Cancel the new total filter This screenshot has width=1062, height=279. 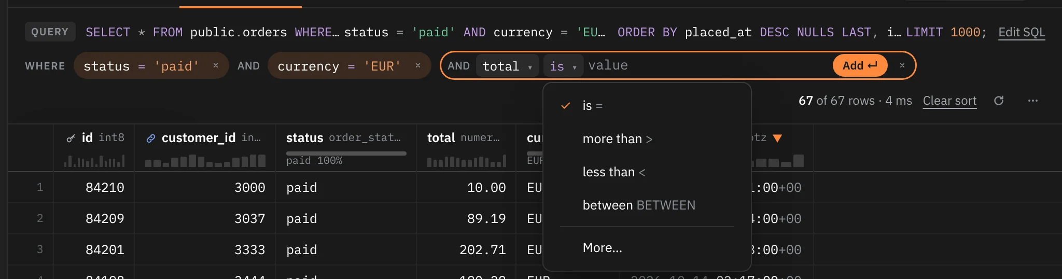(902, 65)
